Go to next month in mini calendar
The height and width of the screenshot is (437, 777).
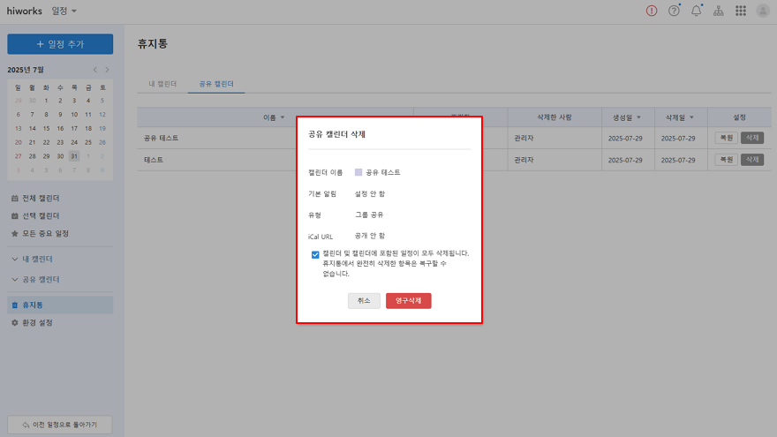(x=108, y=69)
